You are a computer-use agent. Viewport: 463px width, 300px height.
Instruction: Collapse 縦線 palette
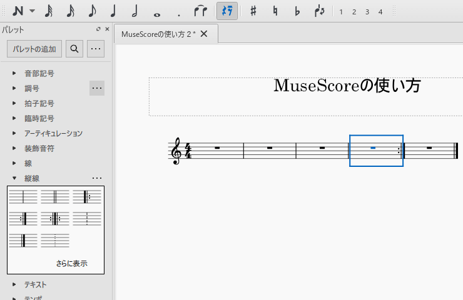coord(14,178)
